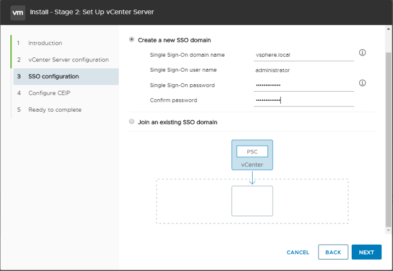The image size is (393, 271).
Task: Click the empty box below the vCenter diagram
Action: [252, 201]
